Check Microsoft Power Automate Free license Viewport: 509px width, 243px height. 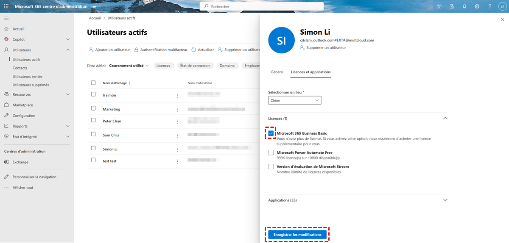[271, 152]
